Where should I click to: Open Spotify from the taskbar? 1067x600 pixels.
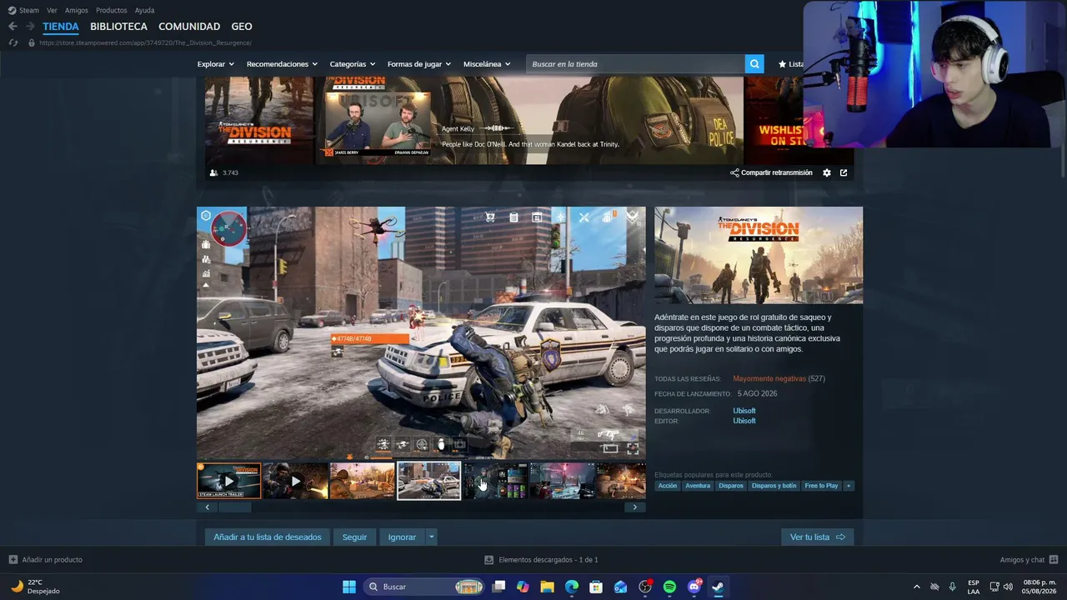point(669,587)
